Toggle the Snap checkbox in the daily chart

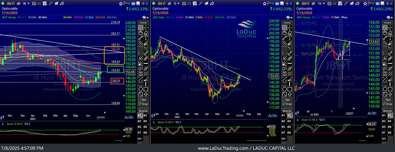pyautogui.click(x=283, y=104)
